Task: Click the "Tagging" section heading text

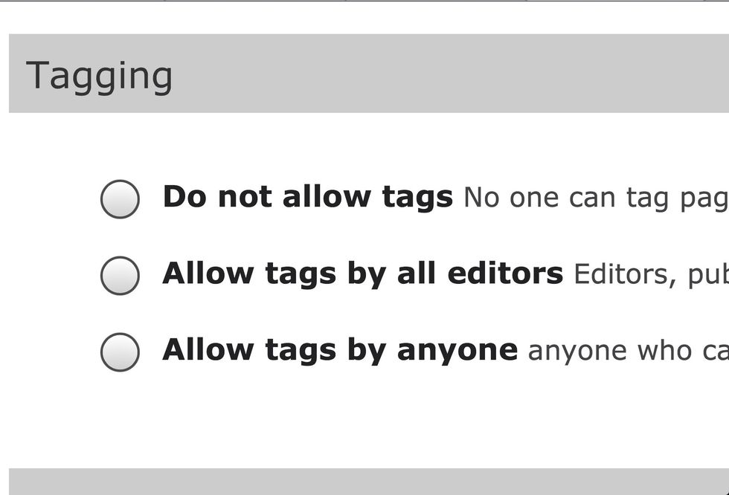Action: (x=99, y=76)
